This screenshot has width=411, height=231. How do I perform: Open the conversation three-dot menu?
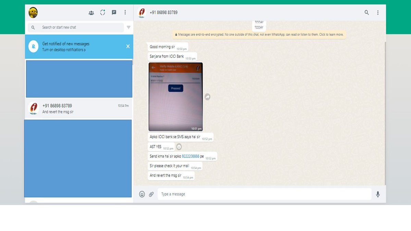click(378, 13)
